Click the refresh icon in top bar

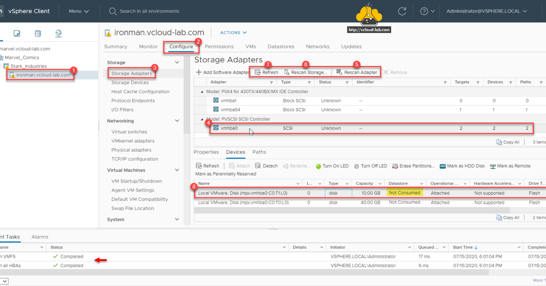(x=402, y=11)
